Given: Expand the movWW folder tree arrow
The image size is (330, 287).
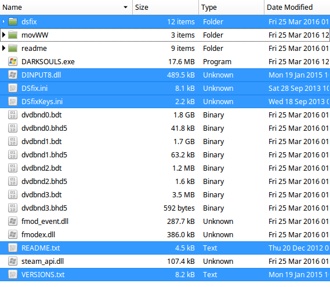Looking at the screenshot, I should 3,35.
